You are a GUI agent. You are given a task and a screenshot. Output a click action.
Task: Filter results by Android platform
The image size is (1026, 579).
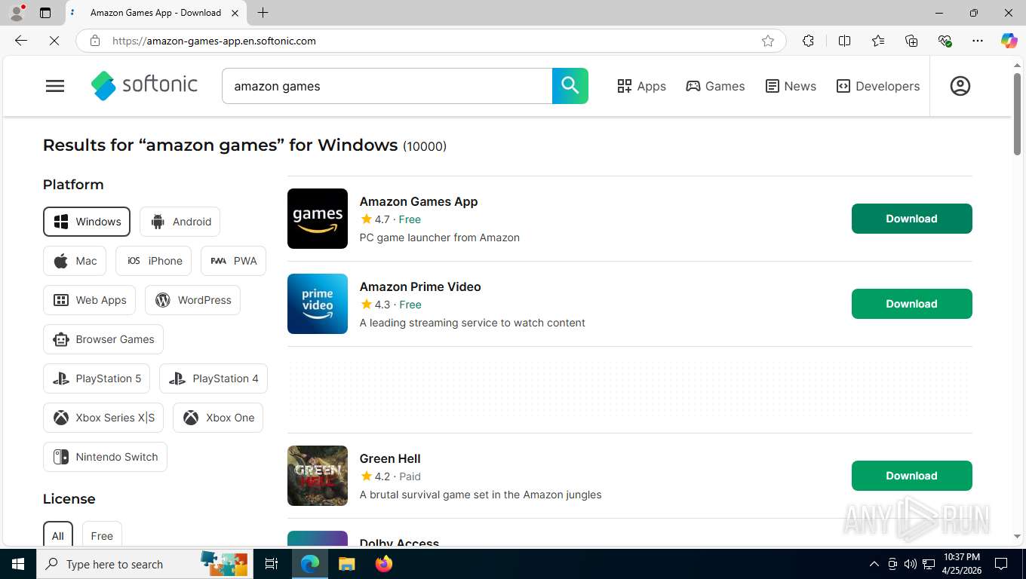click(180, 222)
